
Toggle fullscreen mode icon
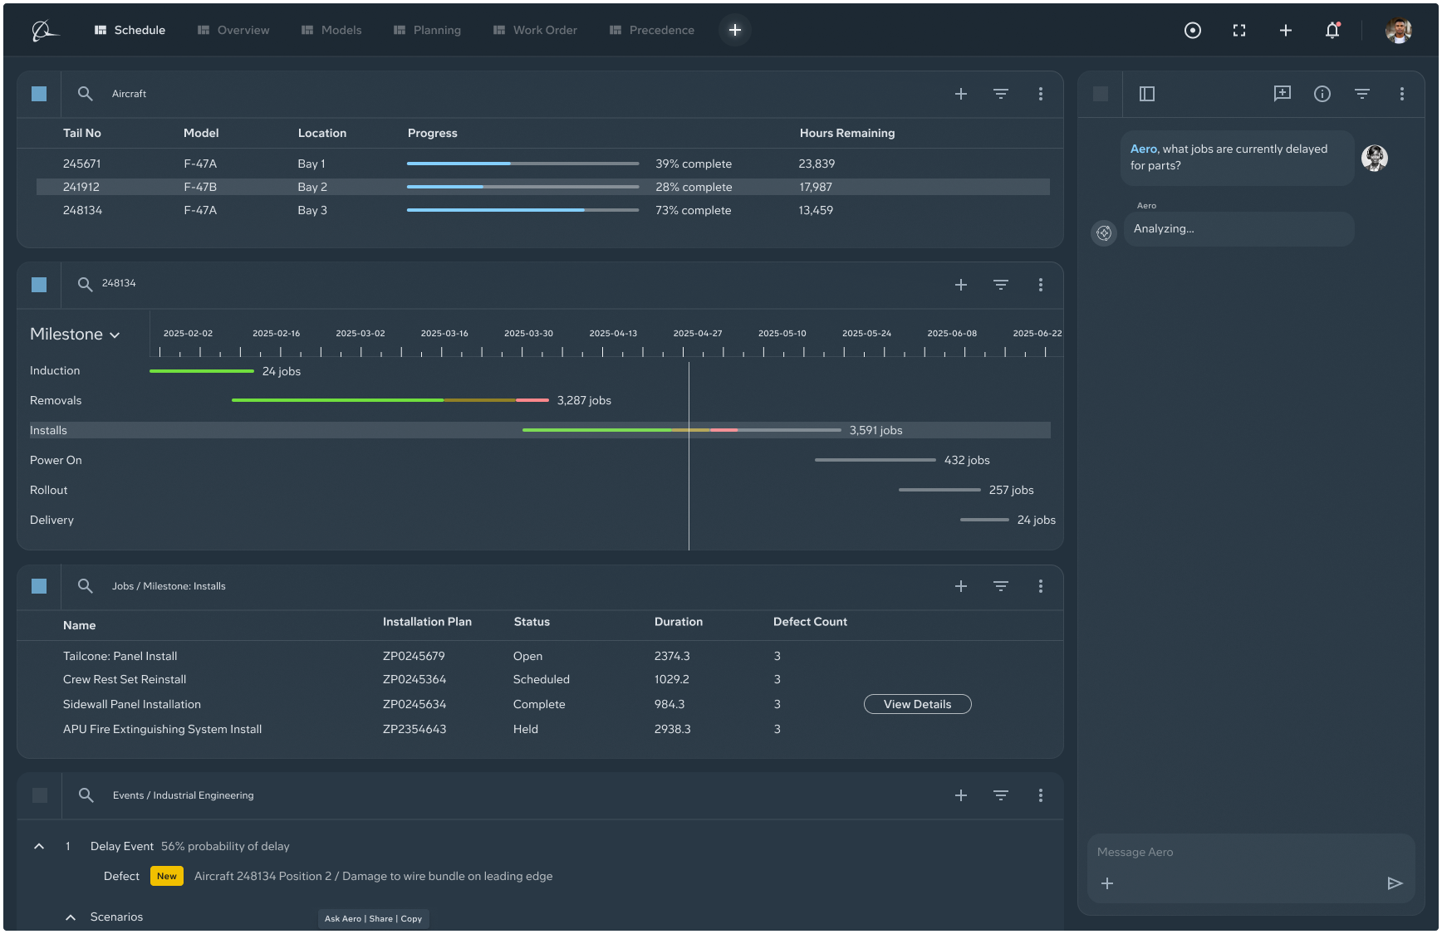click(1239, 31)
